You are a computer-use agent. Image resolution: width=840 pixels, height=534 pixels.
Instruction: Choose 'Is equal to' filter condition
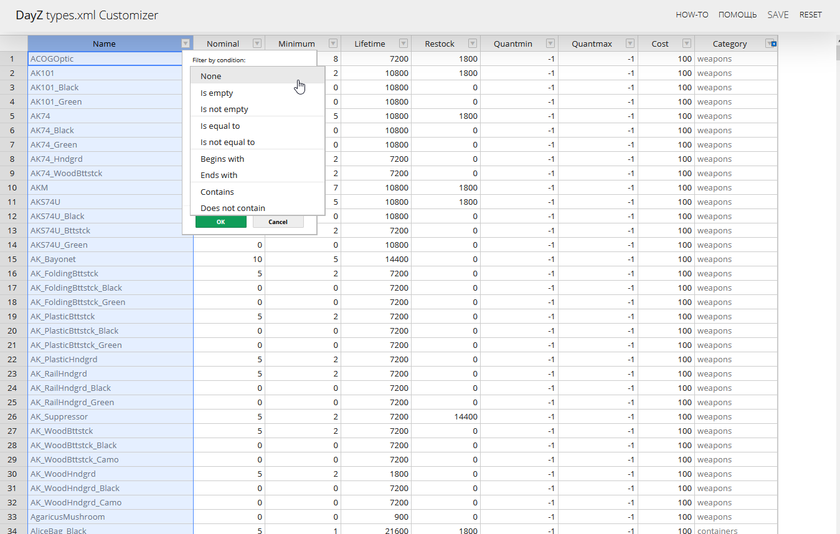click(x=220, y=126)
